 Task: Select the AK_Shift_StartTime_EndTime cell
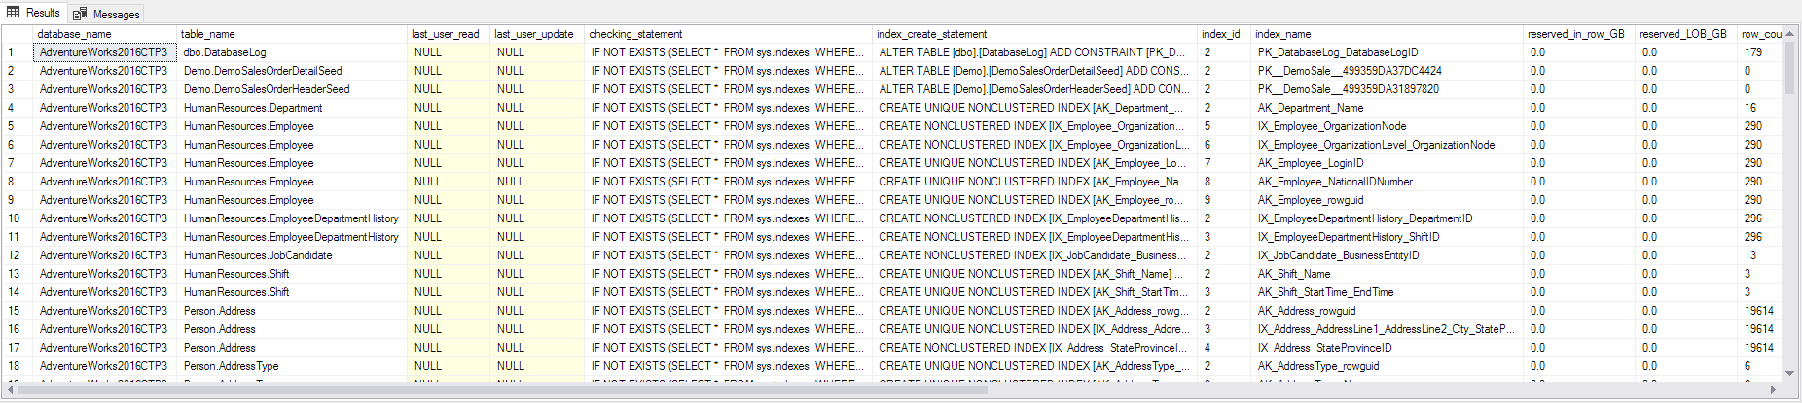click(1388, 292)
